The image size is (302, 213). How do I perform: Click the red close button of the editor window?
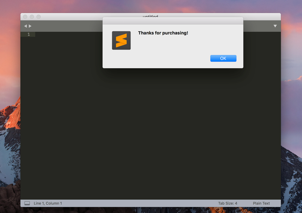pos(25,17)
